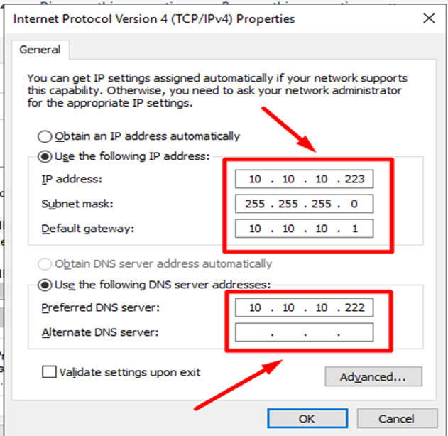Click the empty Alternate DNS server field

305,332
